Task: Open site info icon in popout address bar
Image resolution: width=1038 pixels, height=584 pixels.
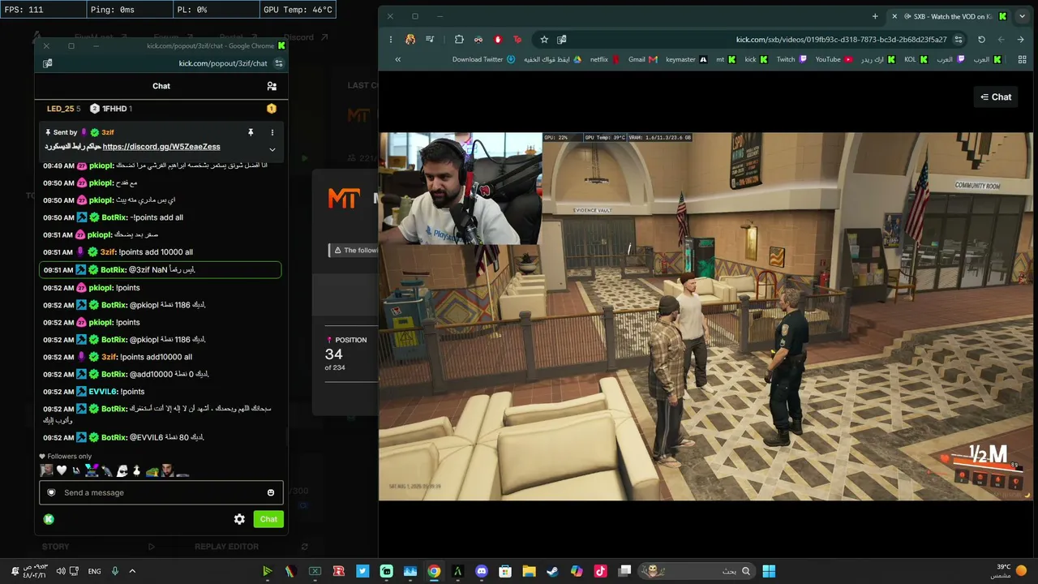Action: tap(279, 63)
